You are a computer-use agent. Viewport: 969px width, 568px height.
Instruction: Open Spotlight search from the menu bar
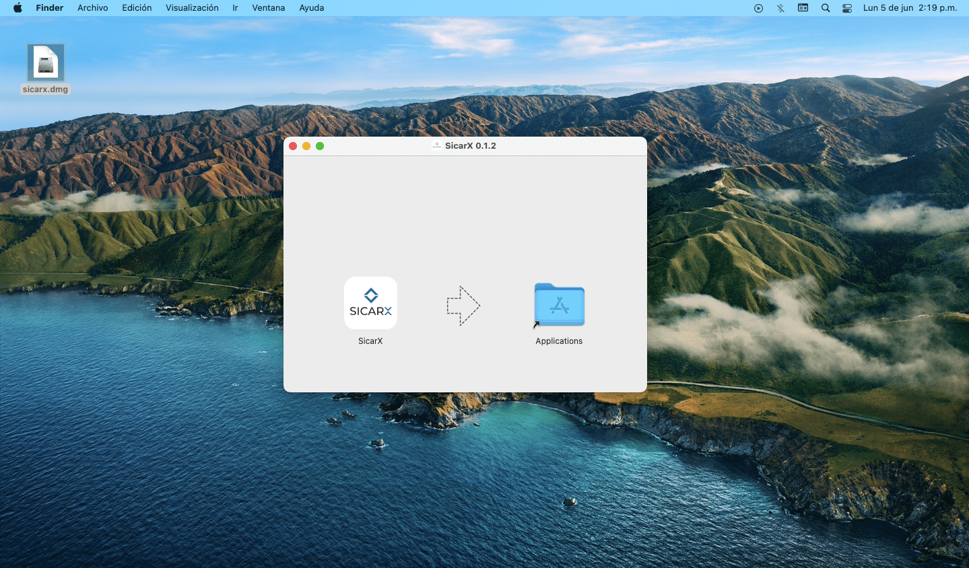click(x=825, y=7)
